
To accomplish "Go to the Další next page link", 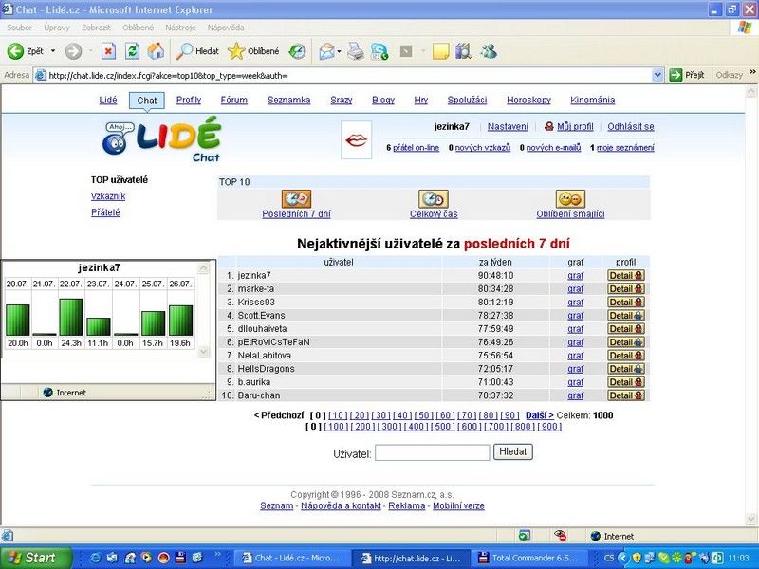I will pos(539,415).
